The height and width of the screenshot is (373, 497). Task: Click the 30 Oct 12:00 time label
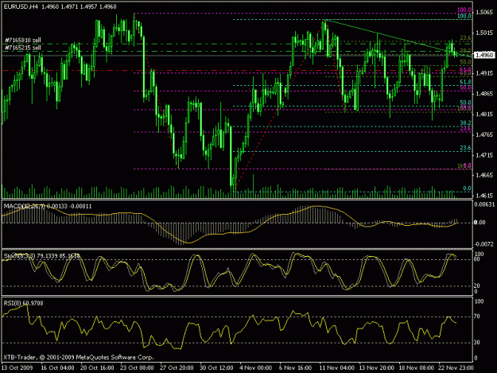point(216,368)
